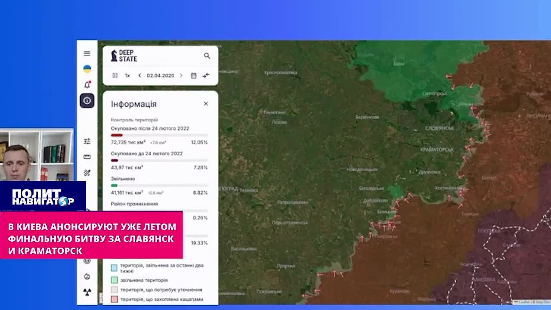551x310 pixels.
Task: Pause the timeline playback
Action: [115, 75]
